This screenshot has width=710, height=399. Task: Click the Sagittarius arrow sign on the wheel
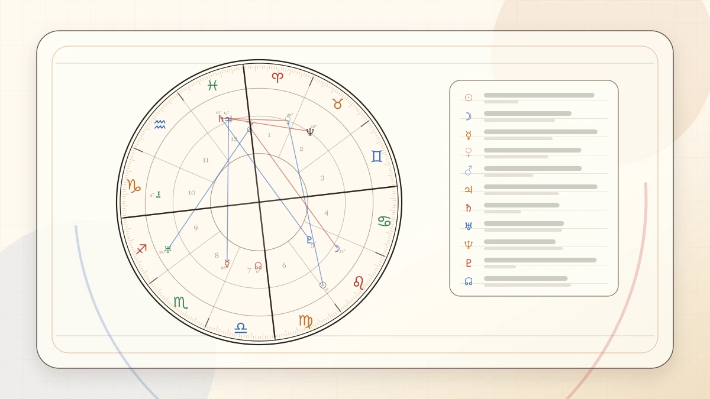141,249
